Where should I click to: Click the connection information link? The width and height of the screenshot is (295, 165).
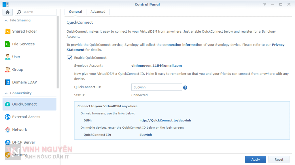click(182, 45)
